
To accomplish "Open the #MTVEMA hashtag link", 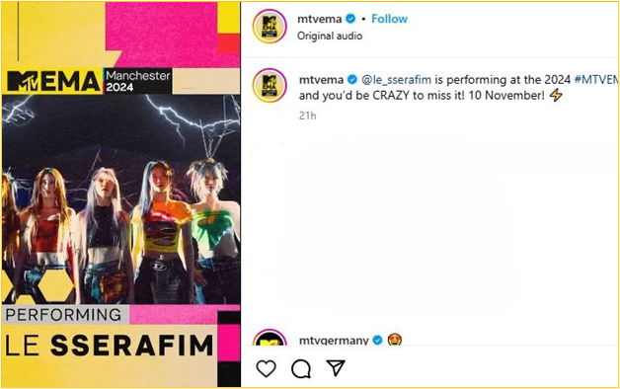I will 596,79.
